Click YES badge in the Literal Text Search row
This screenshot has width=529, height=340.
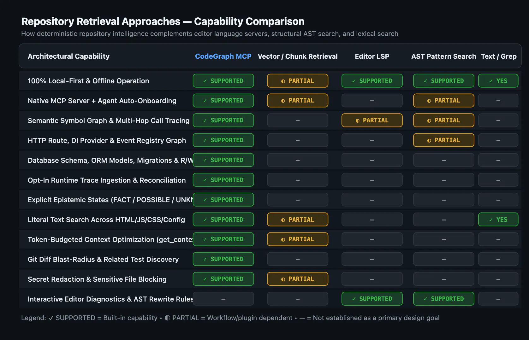click(498, 220)
